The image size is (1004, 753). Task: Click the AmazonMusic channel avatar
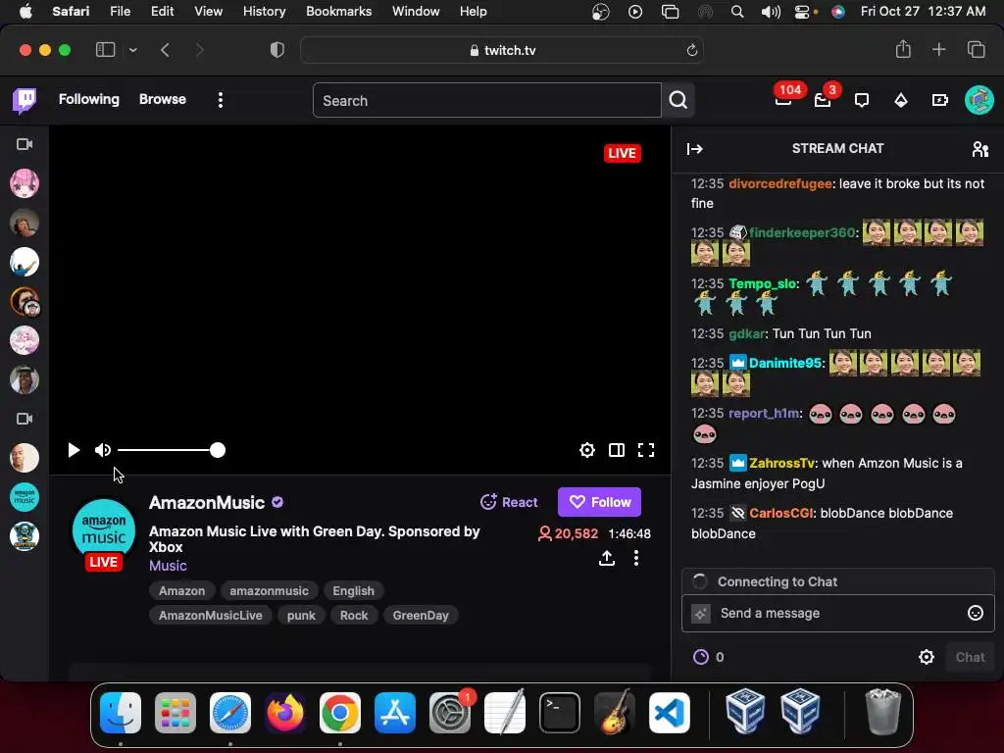point(104,530)
